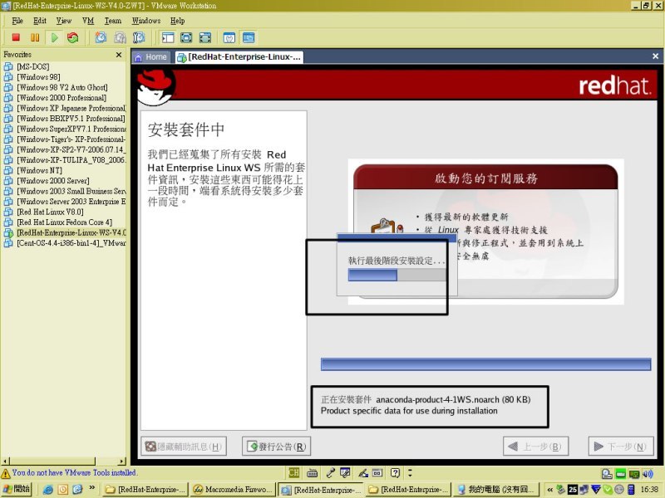Click the help question-mark icon in language bar
The width and height of the screenshot is (665, 498).
tap(396, 472)
